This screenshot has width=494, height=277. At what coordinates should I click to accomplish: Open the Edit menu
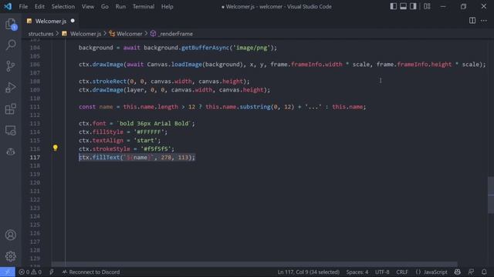point(39,7)
